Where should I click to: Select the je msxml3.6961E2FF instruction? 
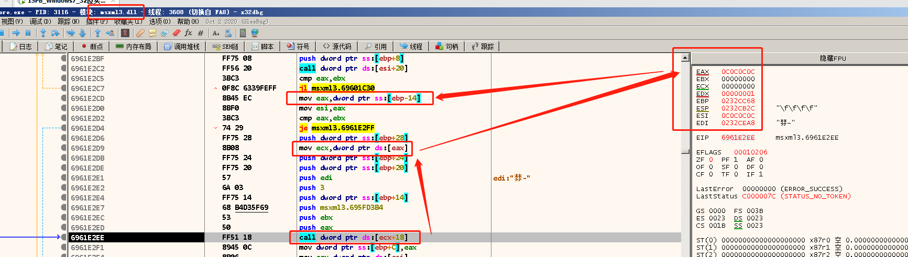pos(337,128)
